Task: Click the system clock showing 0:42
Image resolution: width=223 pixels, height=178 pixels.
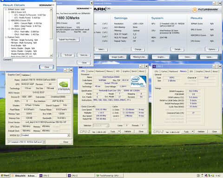Action: [218, 176]
